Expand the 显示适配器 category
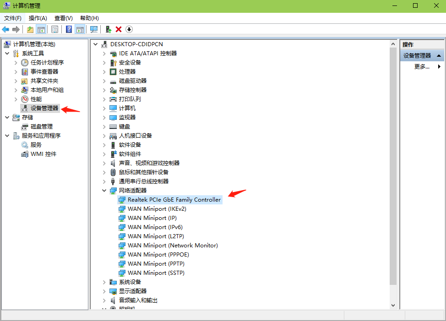 tap(104, 291)
